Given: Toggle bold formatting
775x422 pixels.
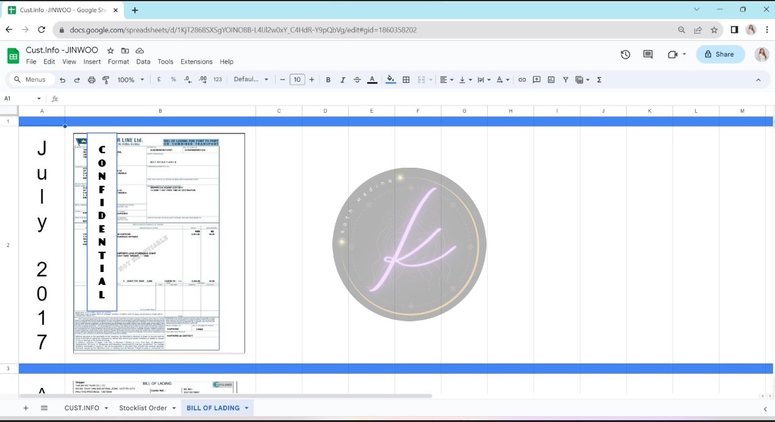Looking at the screenshot, I should pyautogui.click(x=328, y=80).
